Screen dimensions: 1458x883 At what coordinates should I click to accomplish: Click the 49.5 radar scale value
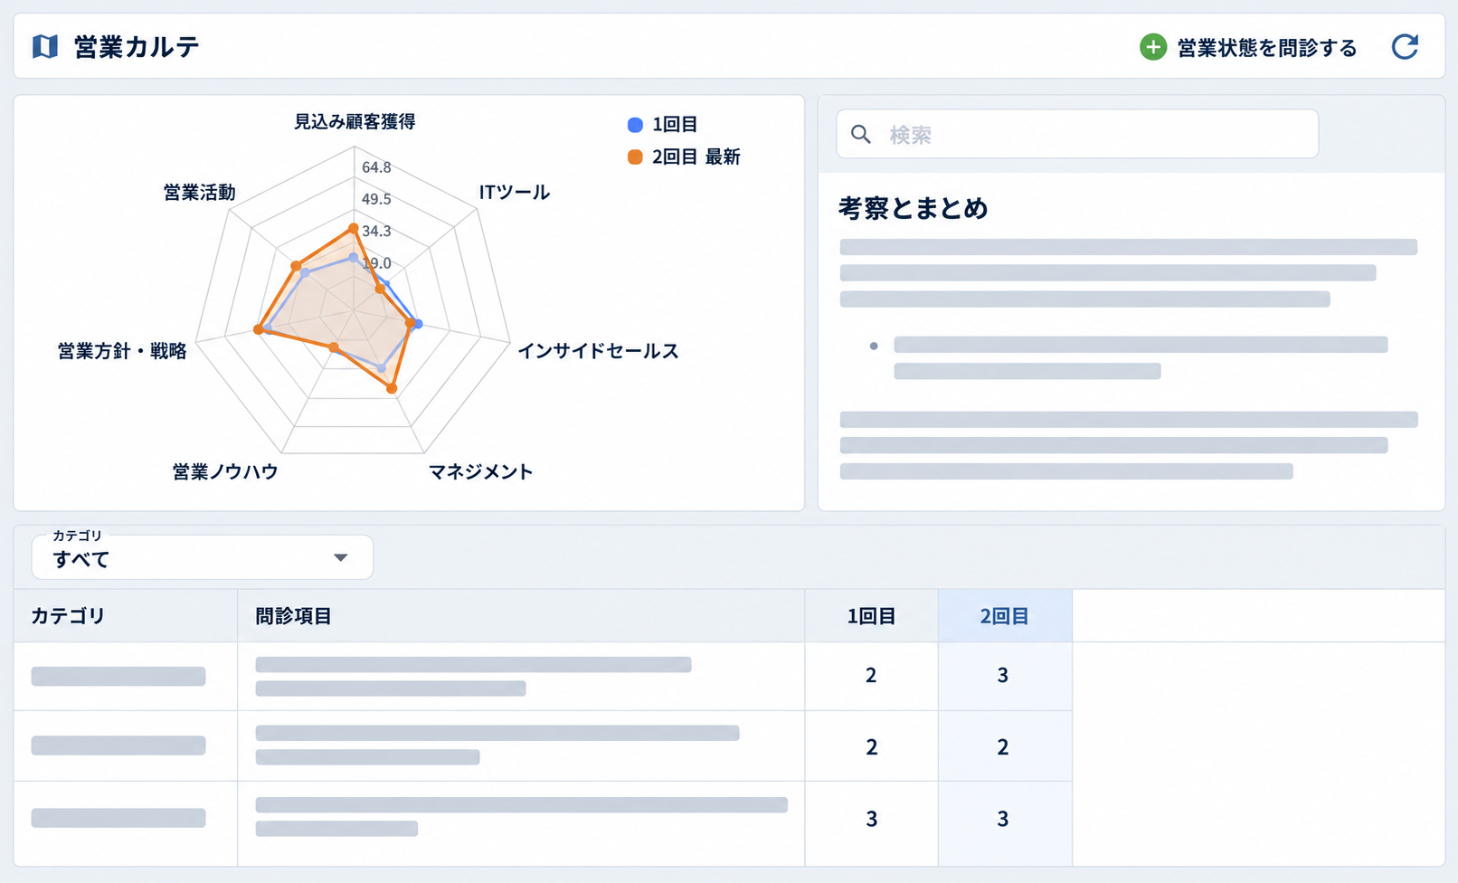pos(376,199)
